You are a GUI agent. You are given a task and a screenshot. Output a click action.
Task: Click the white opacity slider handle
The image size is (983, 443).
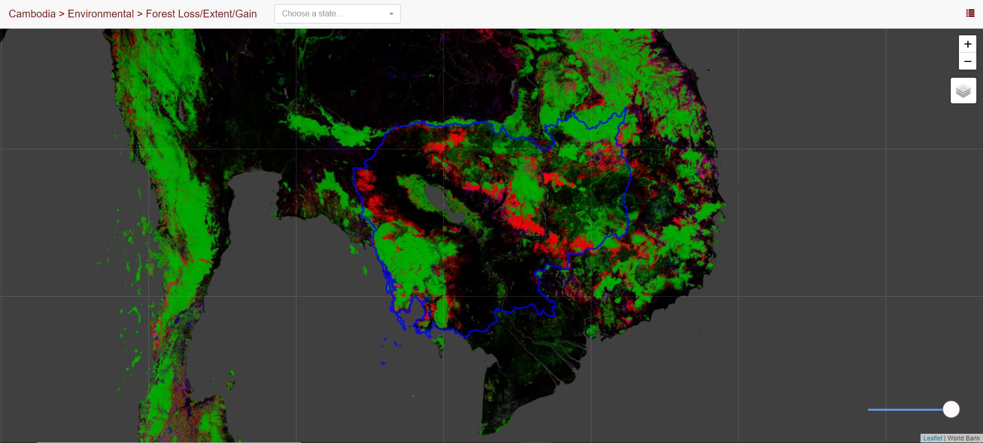tap(951, 409)
